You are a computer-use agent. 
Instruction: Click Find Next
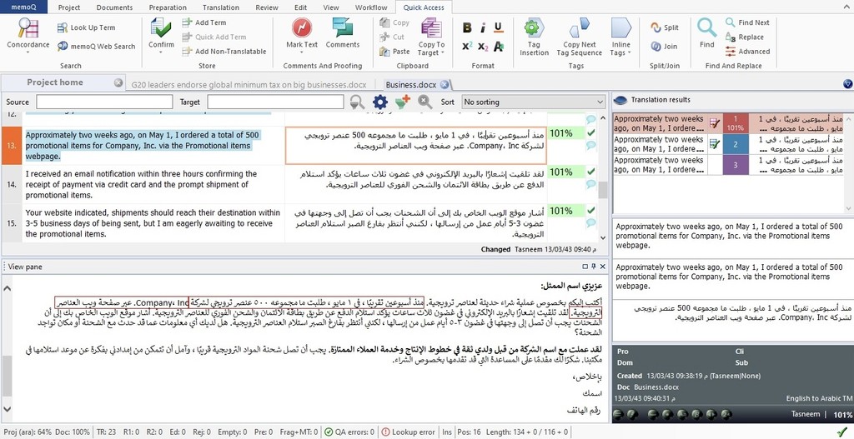(x=747, y=22)
